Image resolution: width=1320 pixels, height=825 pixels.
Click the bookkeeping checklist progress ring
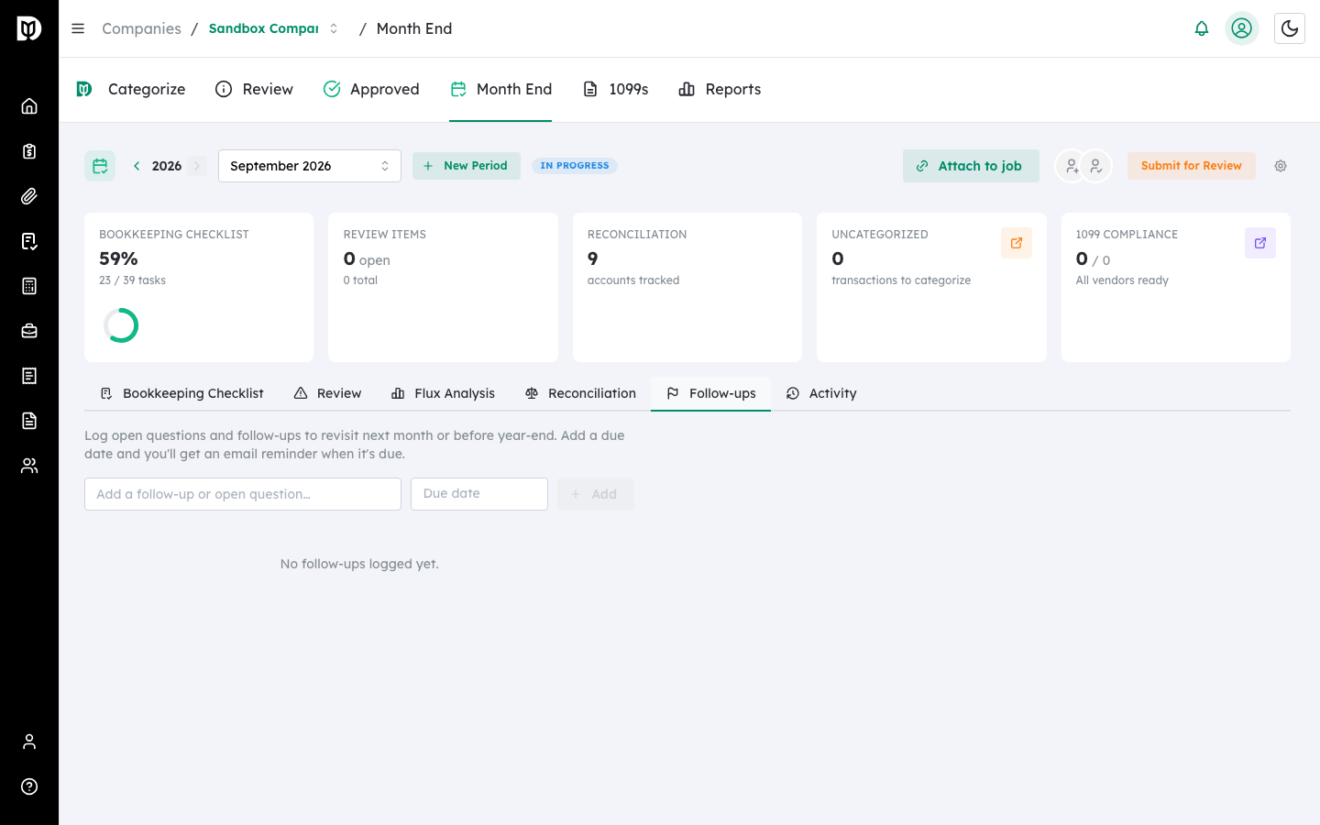tap(121, 325)
